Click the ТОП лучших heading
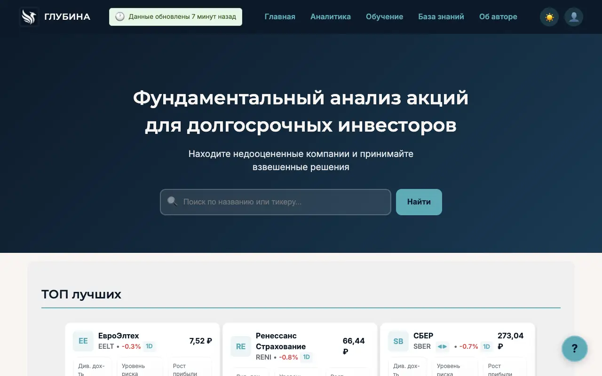This screenshot has width=602, height=376. [81, 294]
